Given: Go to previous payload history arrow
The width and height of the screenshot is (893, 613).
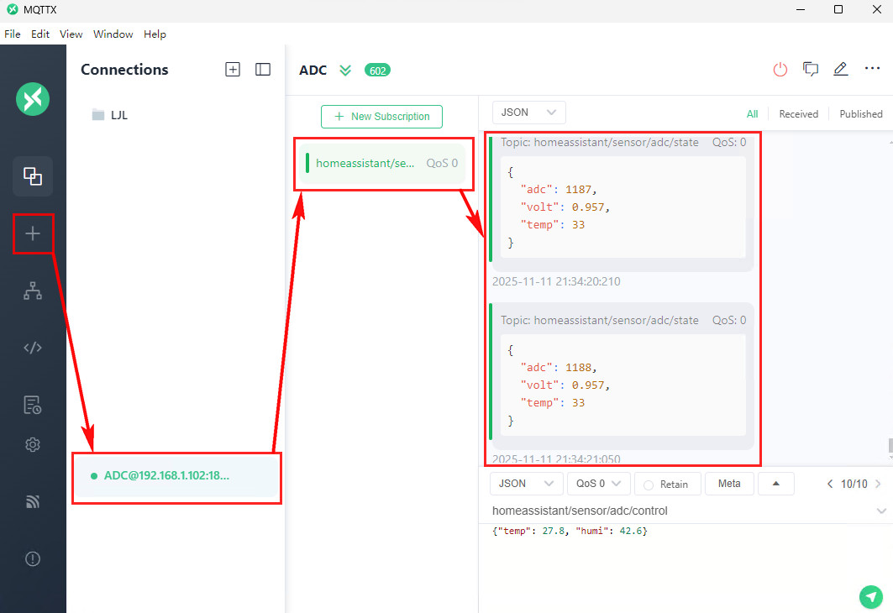Looking at the screenshot, I should (x=830, y=484).
